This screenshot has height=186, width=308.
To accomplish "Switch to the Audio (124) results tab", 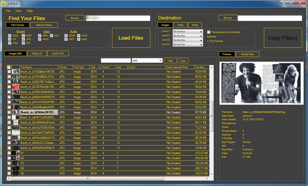I will [58, 54].
